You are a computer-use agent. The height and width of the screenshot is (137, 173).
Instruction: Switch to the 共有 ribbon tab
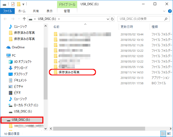pos(36,11)
